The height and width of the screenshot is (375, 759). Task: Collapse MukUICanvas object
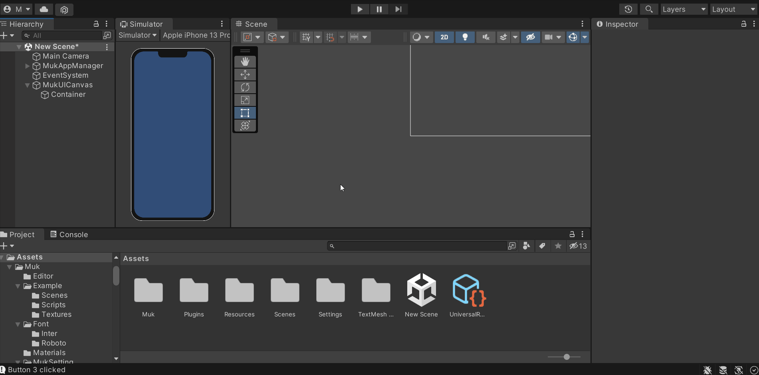pyautogui.click(x=27, y=85)
